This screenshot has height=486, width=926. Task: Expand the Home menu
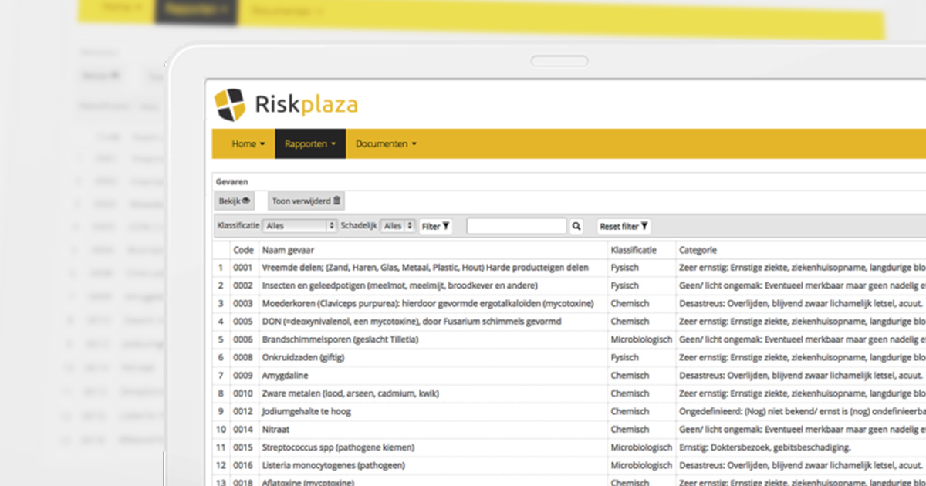[248, 144]
